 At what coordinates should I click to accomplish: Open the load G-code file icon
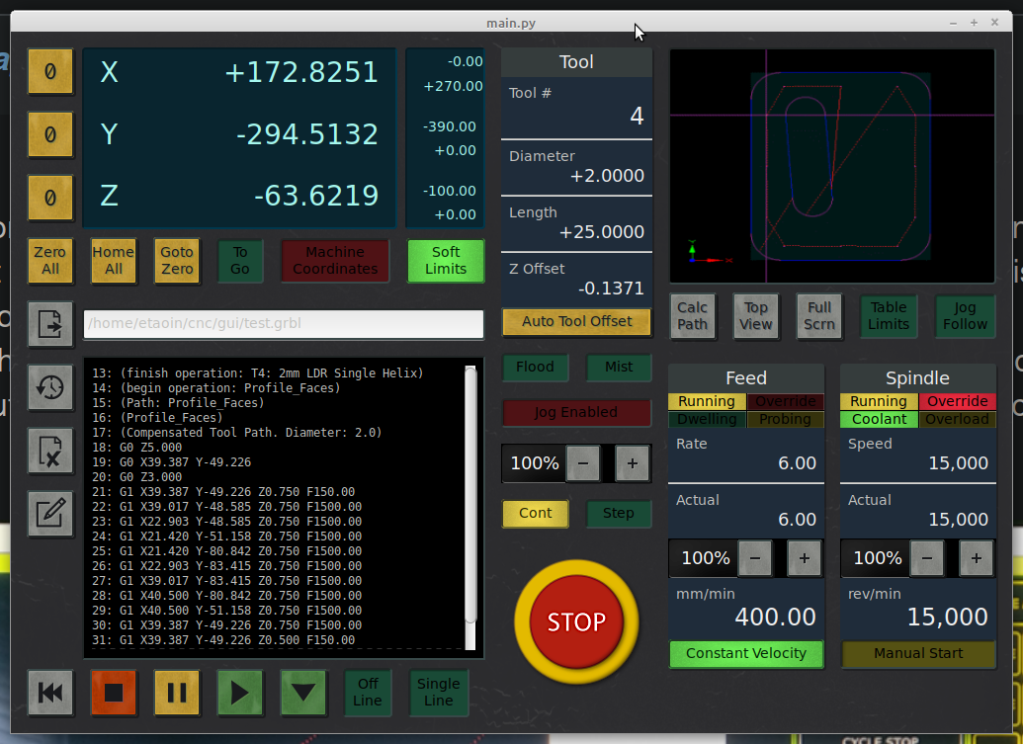[50, 323]
